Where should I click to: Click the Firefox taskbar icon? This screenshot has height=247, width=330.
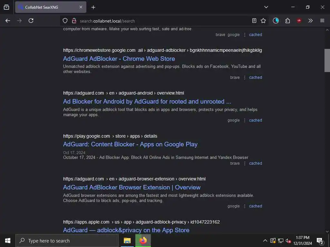143,241
